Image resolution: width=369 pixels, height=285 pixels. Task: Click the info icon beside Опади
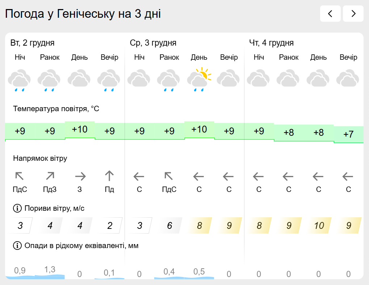(17, 246)
